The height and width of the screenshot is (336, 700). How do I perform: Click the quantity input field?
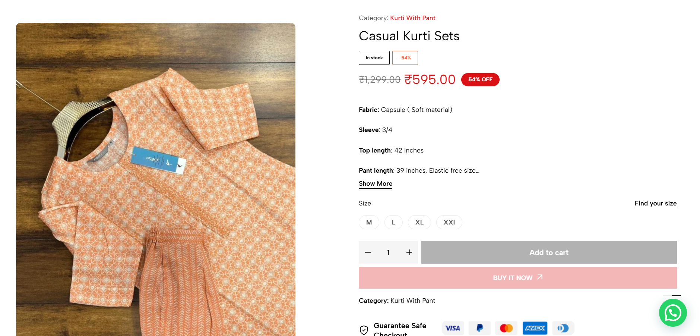(x=388, y=252)
